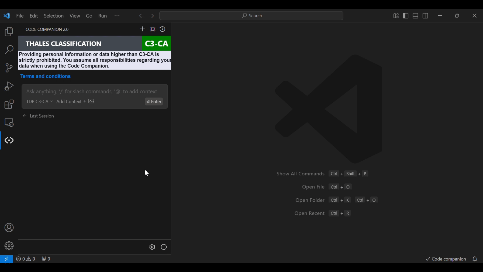Open the Remote Explorer view

(9, 123)
